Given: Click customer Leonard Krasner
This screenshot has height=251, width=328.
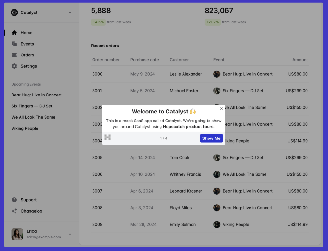Looking at the screenshot, I should pyautogui.click(x=186, y=191).
